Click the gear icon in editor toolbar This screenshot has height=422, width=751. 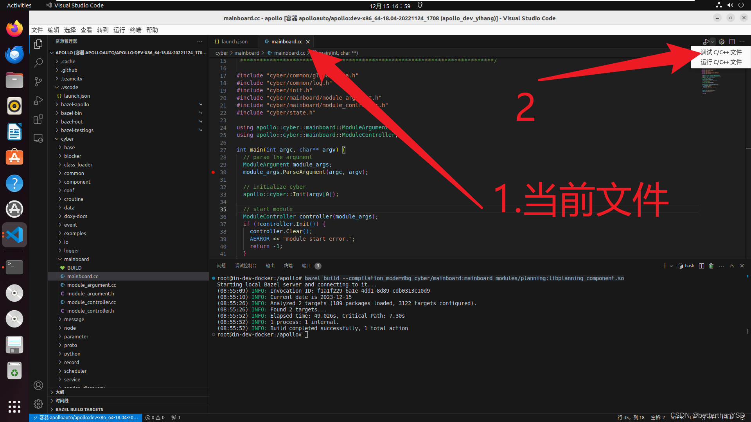click(x=722, y=41)
